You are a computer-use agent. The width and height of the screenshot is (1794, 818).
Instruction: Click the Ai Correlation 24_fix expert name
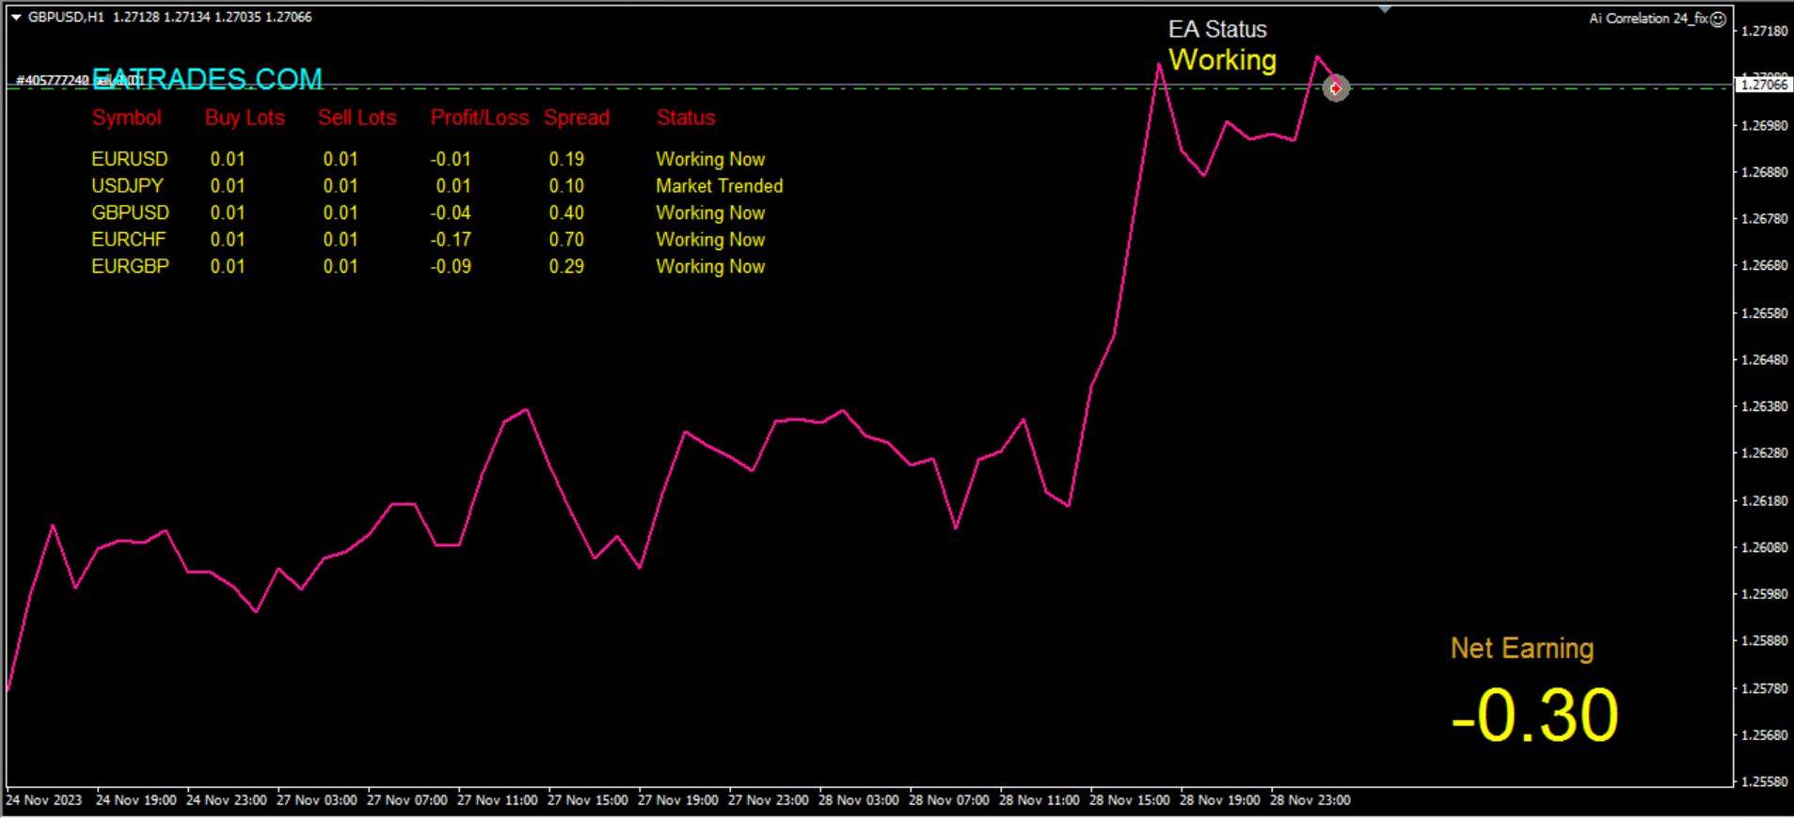[1646, 19]
